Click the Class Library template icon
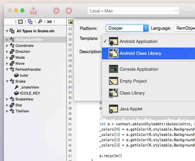 (x=113, y=93)
